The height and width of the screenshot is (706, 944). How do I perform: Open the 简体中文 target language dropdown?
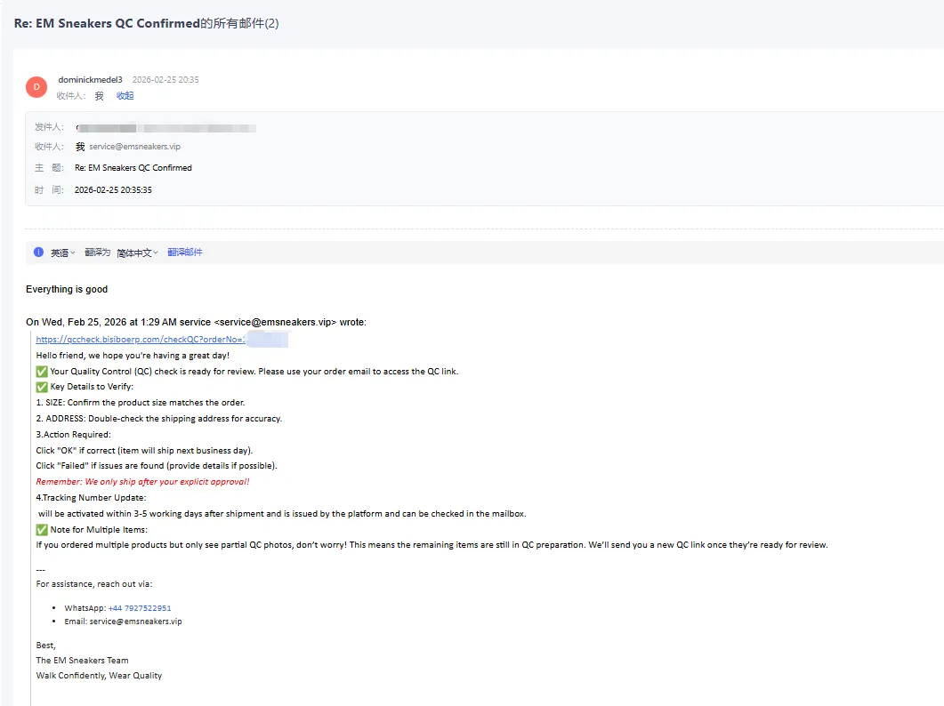coord(137,253)
